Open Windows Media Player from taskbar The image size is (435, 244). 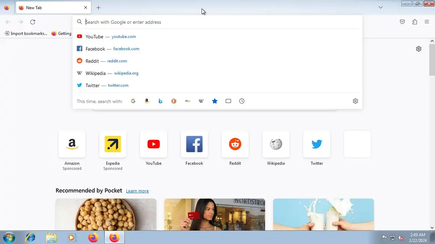coord(72,238)
